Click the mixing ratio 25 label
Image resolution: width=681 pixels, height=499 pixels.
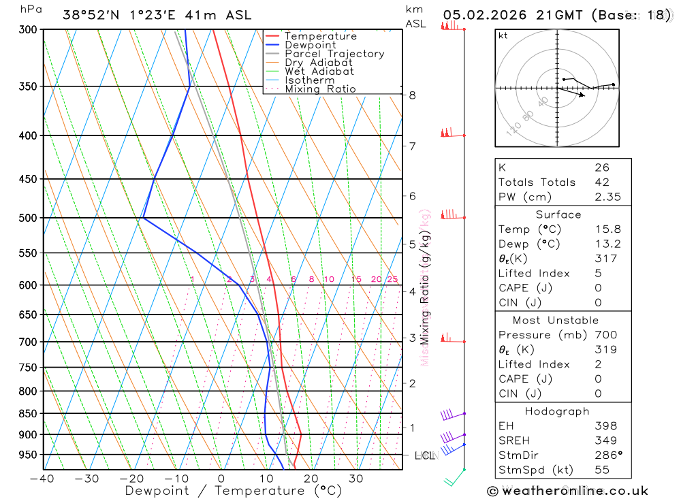[393, 279]
